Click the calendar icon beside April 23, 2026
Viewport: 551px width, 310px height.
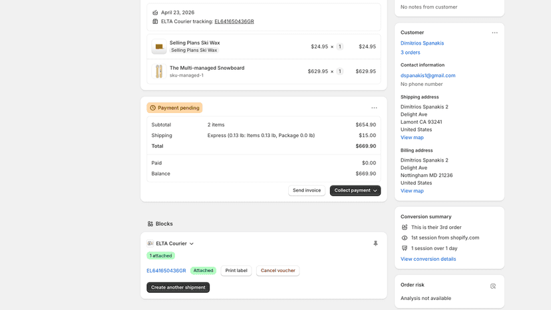[155, 12]
